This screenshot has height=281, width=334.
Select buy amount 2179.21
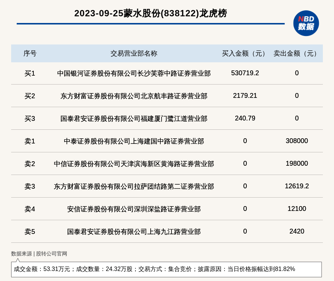pyautogui.click(x=245, y=96)
